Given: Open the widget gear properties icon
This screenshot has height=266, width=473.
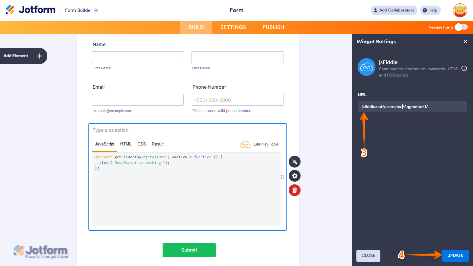Looking at the screenshot, I should (294, 176).
